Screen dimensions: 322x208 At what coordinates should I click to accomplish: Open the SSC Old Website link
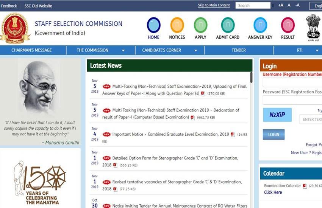[x=38, y=6]
